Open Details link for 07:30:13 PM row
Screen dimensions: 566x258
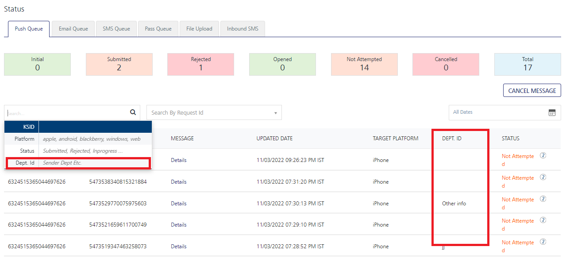pyautogui.click(x=179, y=204)
